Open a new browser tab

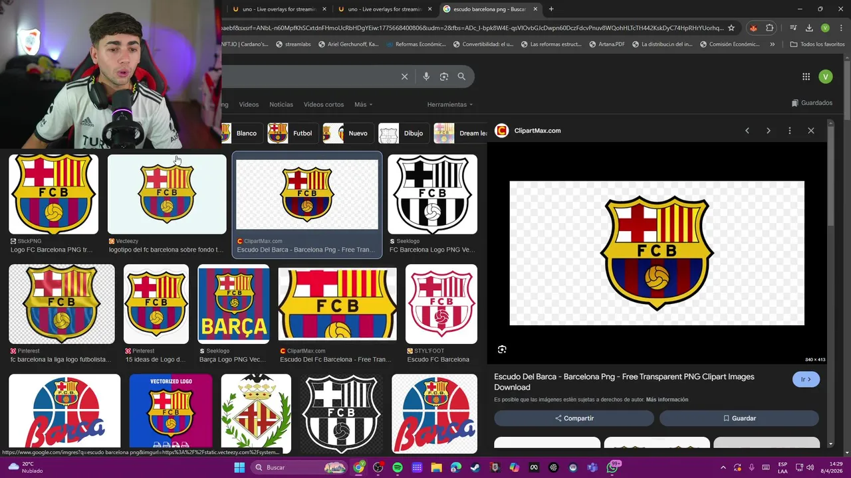click(x=551, y=9)
